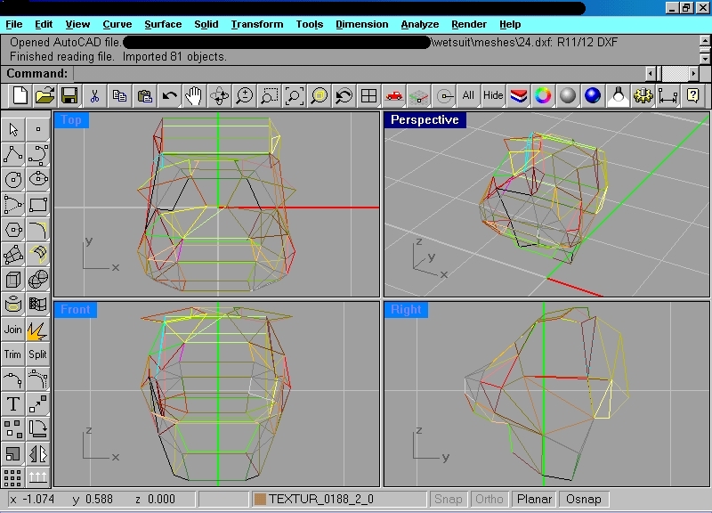This screenshot has width=712, height=513.
Task: Open the Analyze menu
Action: coord(419,24)
